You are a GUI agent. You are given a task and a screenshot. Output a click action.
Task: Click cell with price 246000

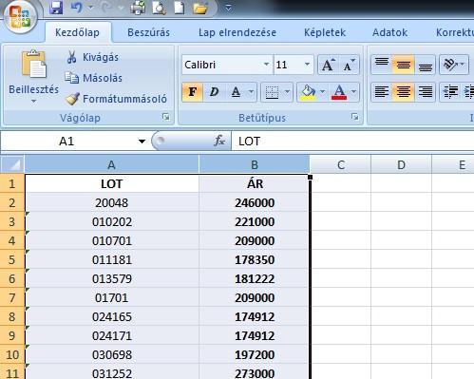tap(255, 202)
